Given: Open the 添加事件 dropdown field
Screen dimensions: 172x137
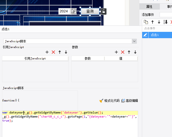Looking at the screenshot, I should click(x=166, y=15).
